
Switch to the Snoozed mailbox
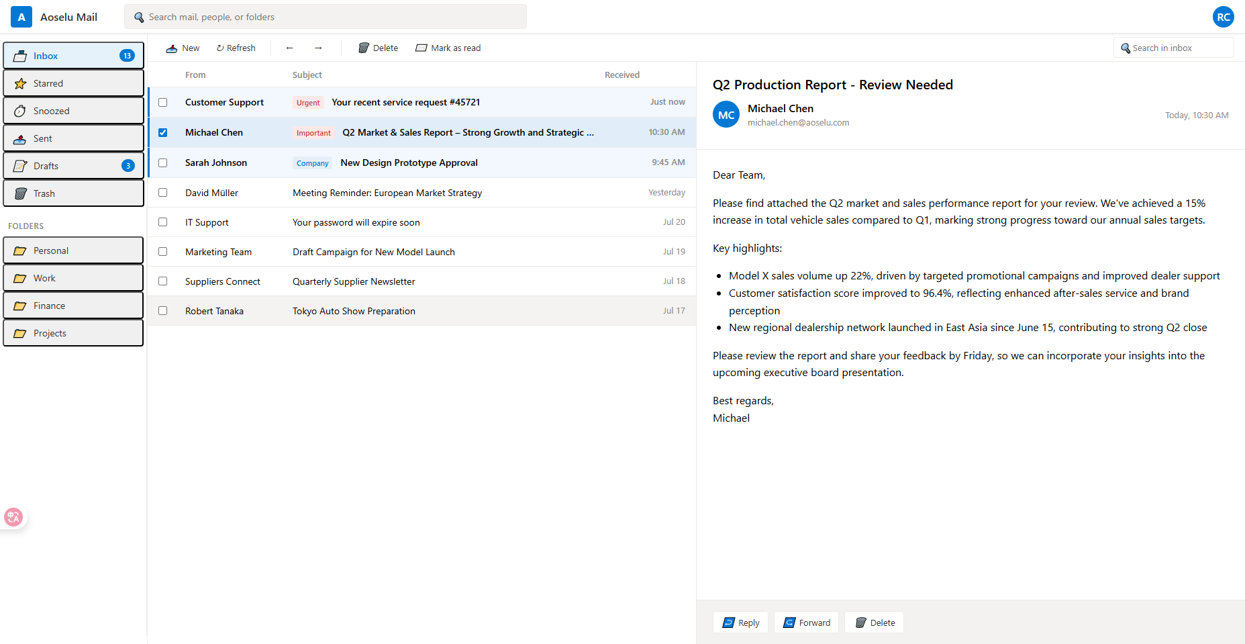[73, 111]
